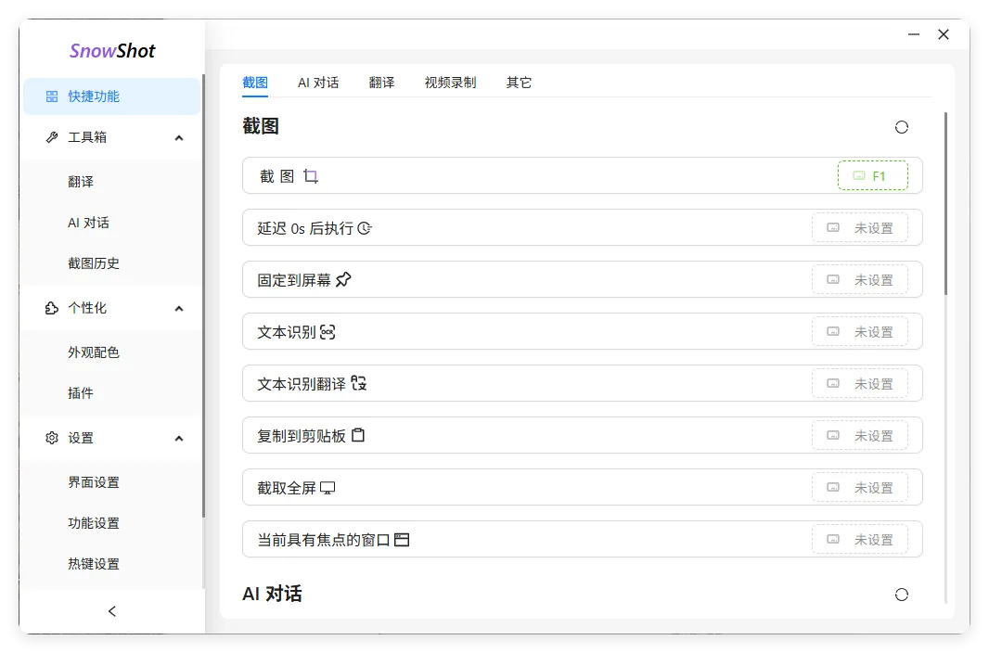Open the 其它 tab

tap(520, 82)
